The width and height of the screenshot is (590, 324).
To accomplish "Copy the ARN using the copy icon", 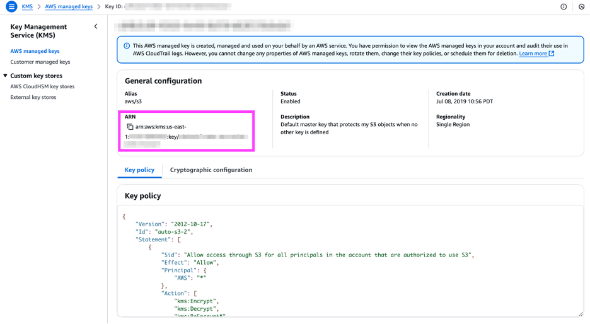I will click(x=130, y=127).
